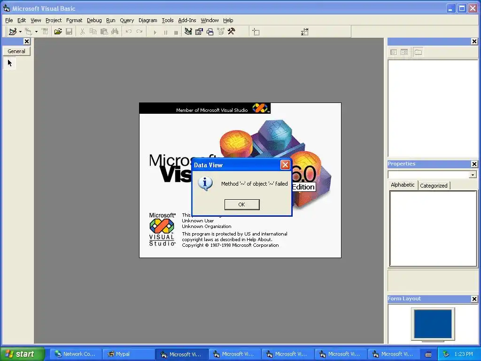
Task: Open the Project Explorer toolbar icon
Action: pos(188,31)
